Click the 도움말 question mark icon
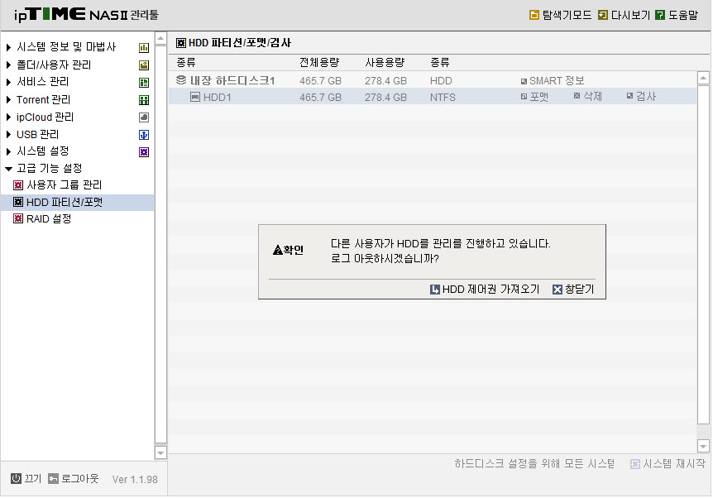713x498 pixels. click(660, 15)
